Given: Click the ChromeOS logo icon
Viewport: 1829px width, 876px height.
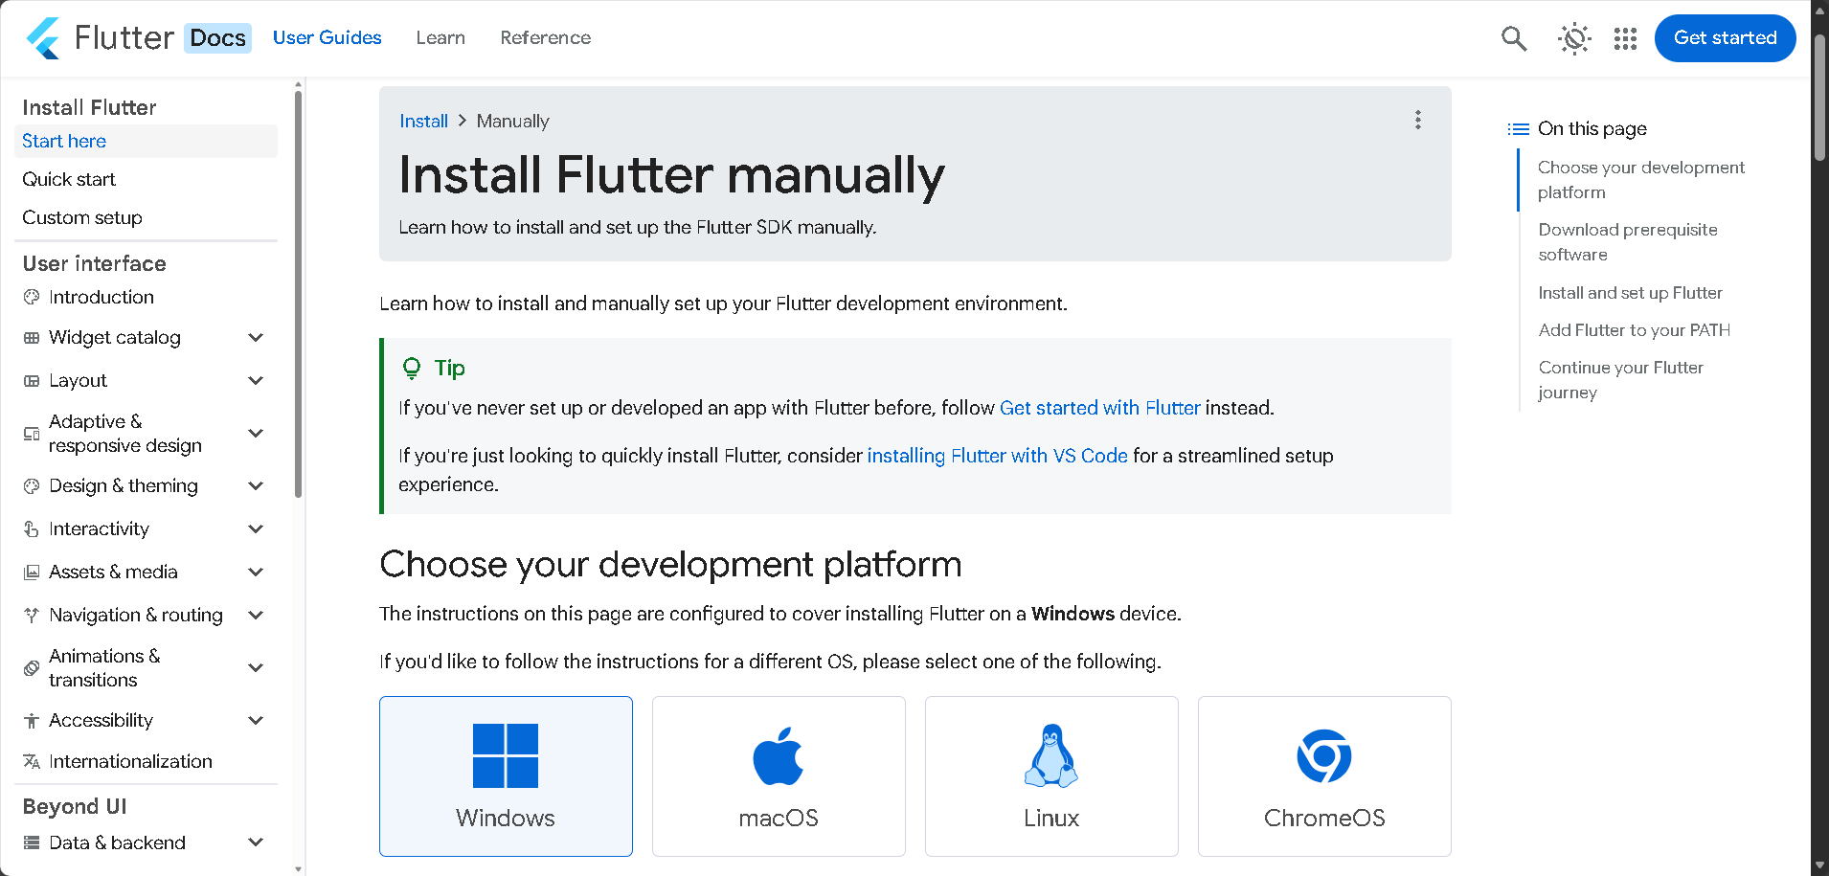Looking at the screenshot, I should 1324,755.
